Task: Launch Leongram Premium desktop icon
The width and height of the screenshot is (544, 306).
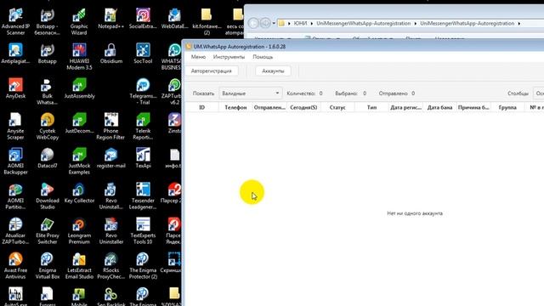Action: (79, 230)
